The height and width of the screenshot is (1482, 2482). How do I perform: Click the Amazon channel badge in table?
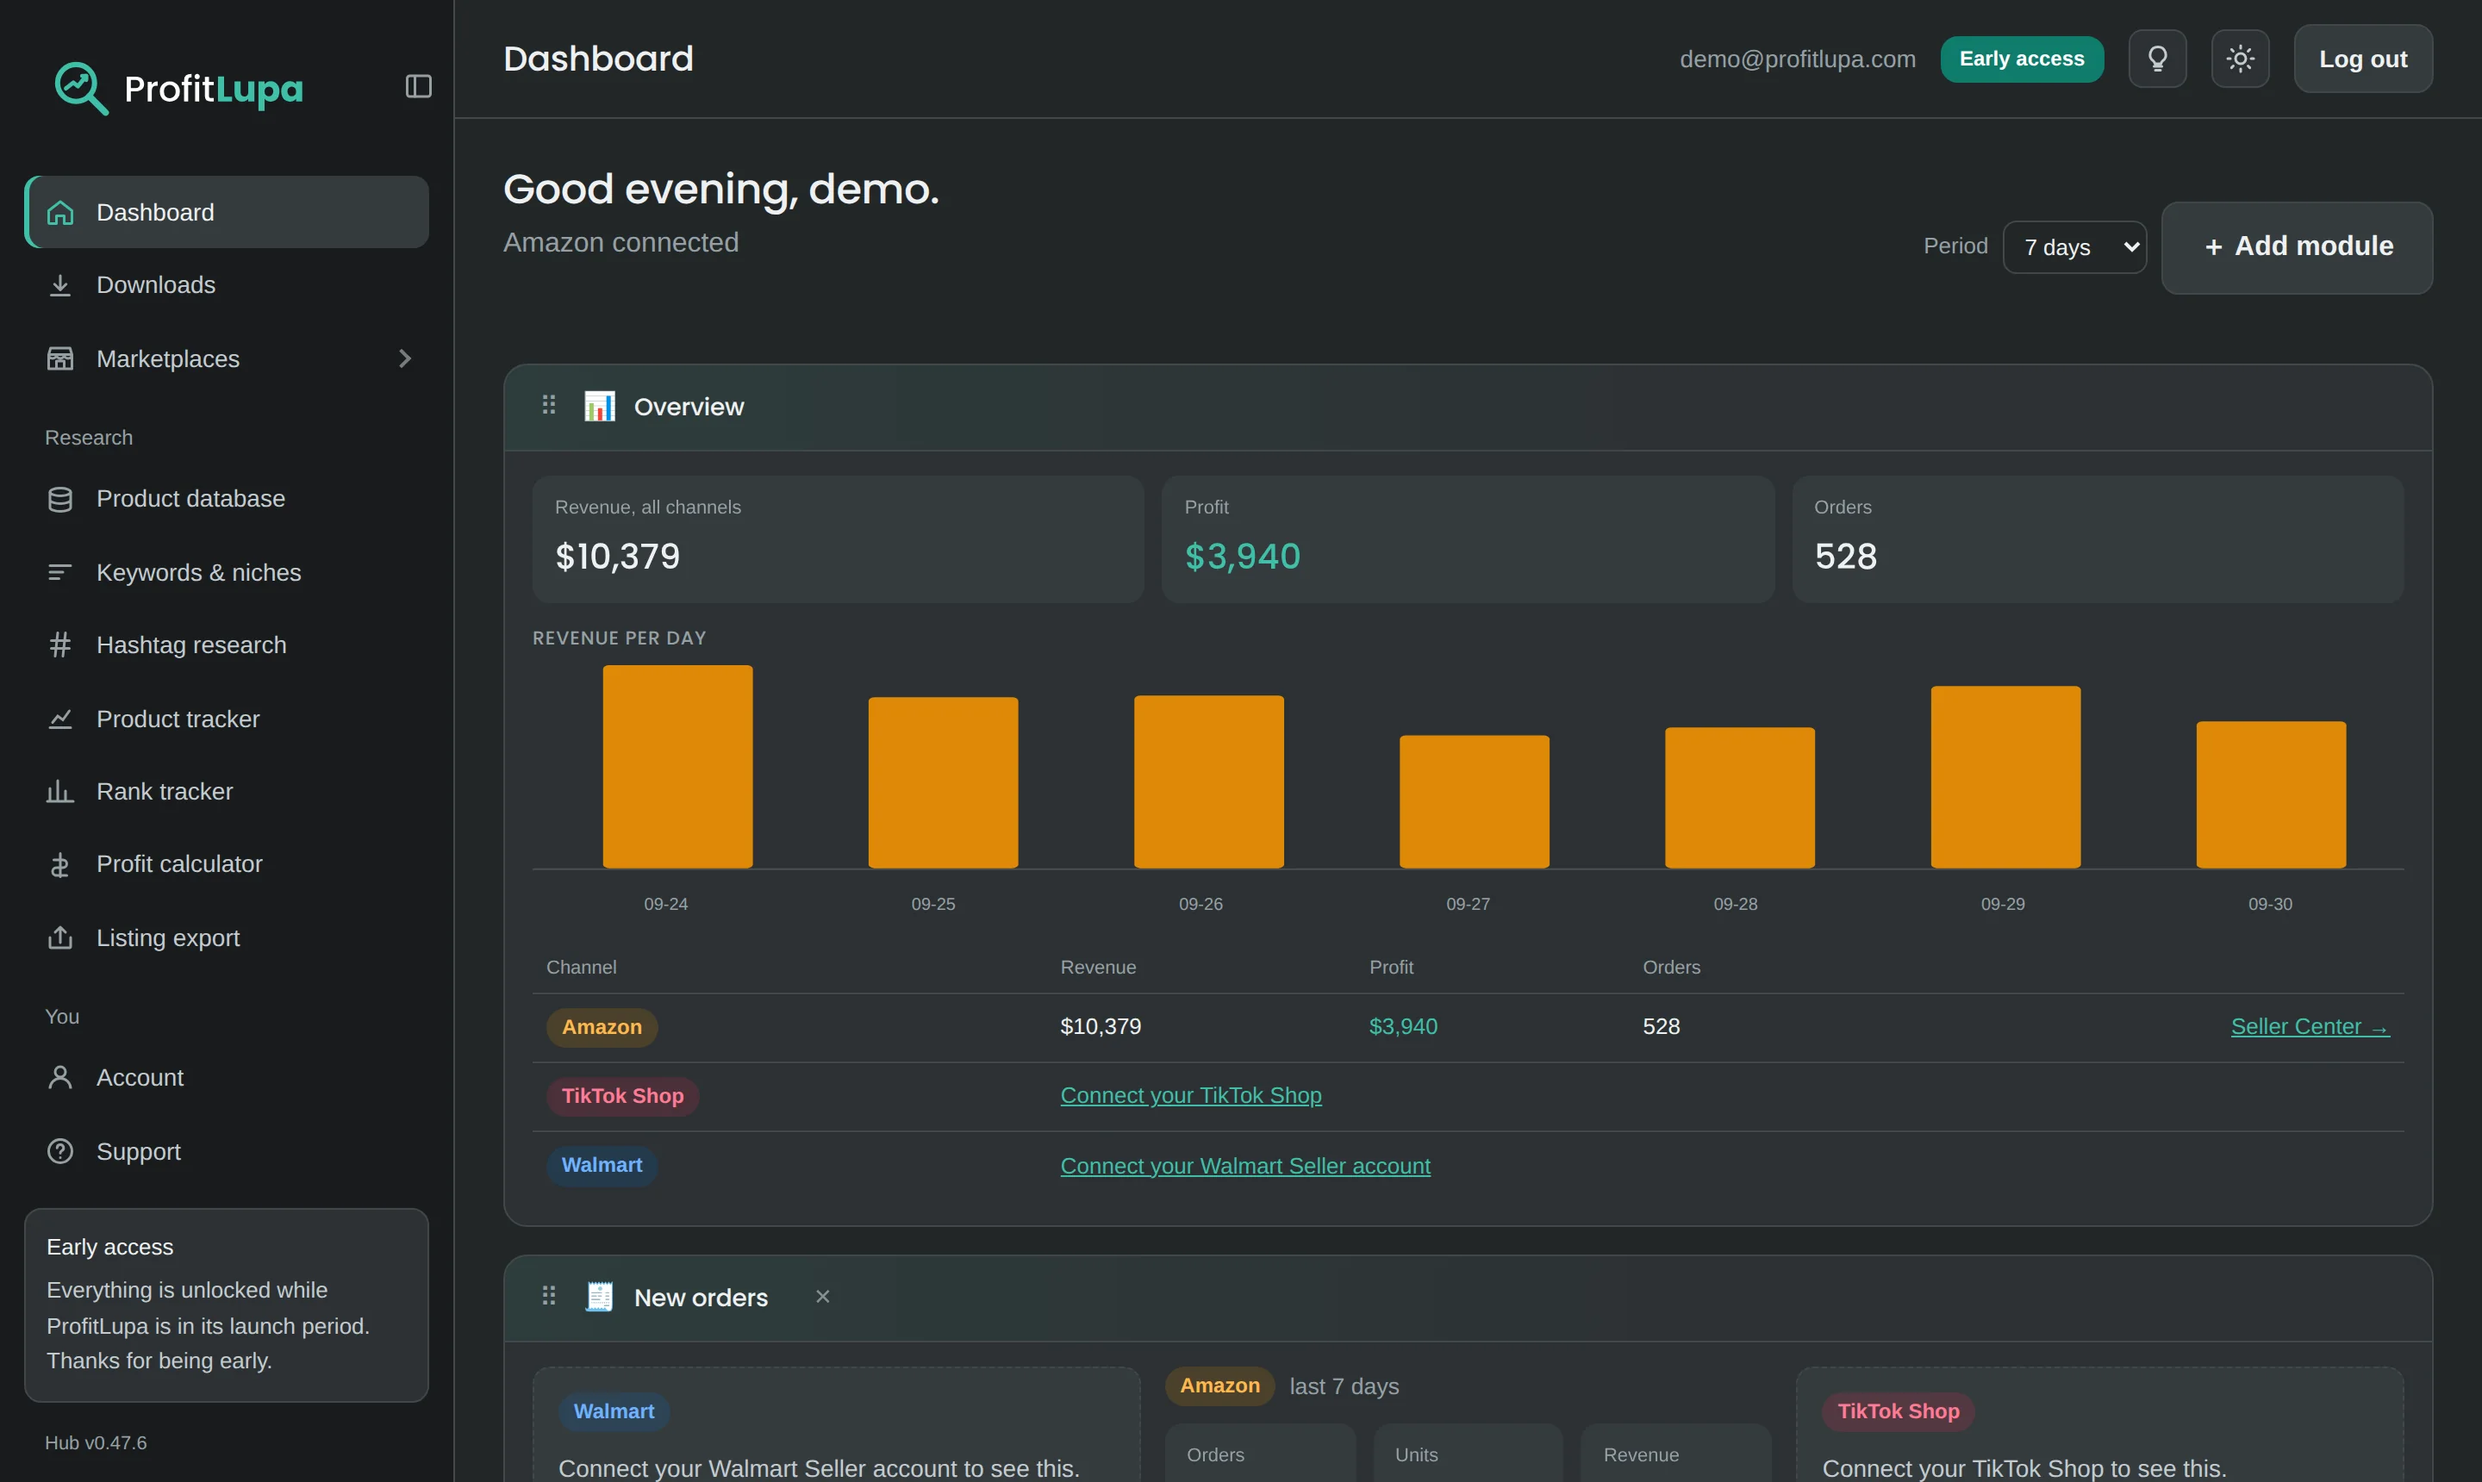(602, 1026)
